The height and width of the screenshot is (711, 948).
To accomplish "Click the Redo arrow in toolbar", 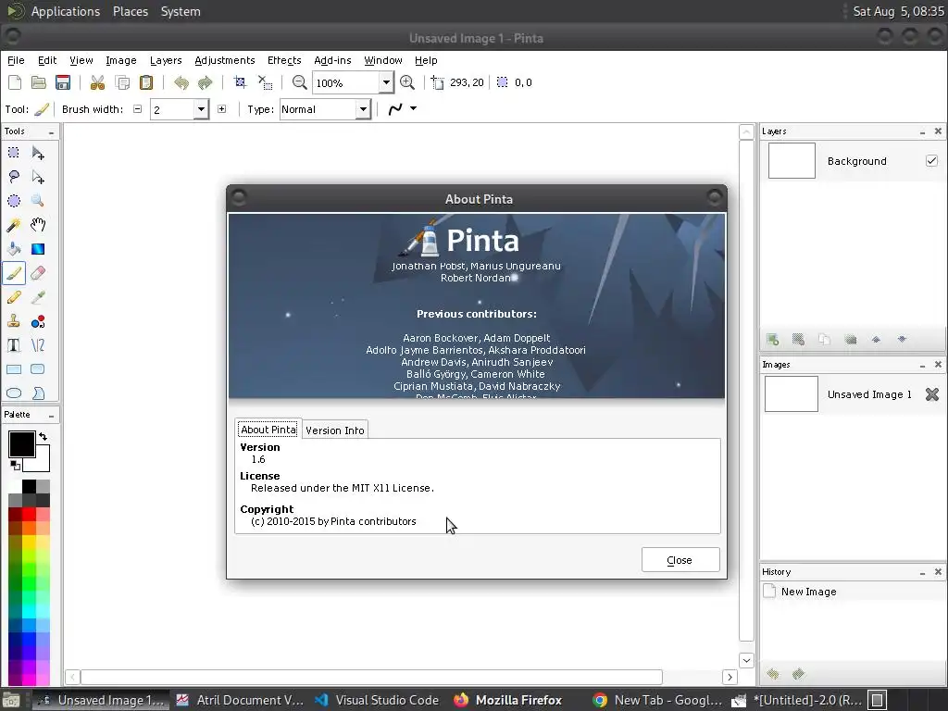I will pyautogui.click(x=205, y=82).
